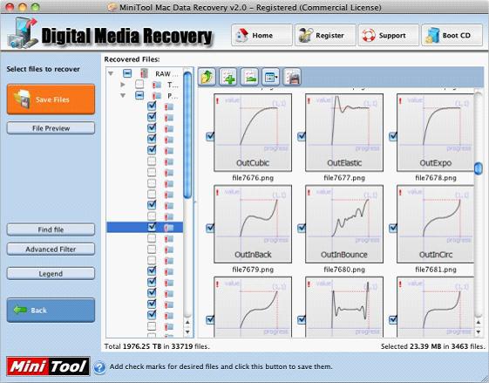This screenshot has height=383, width=489.
Task: Select the OutInBack thumbnail
Action: (253, 224)
